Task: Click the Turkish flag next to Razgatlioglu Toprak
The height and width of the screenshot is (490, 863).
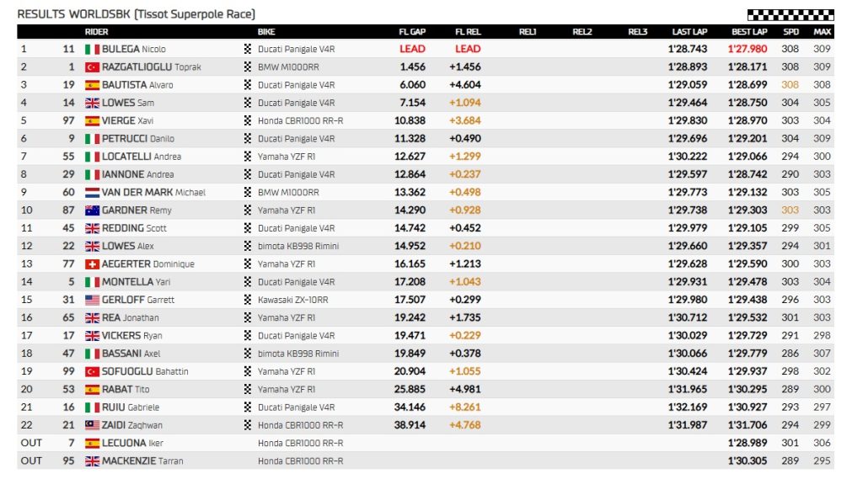Action: tap(92, 67)
